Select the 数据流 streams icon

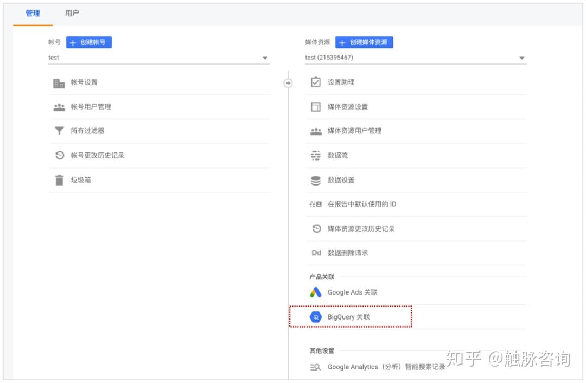[x=316, y=155]
